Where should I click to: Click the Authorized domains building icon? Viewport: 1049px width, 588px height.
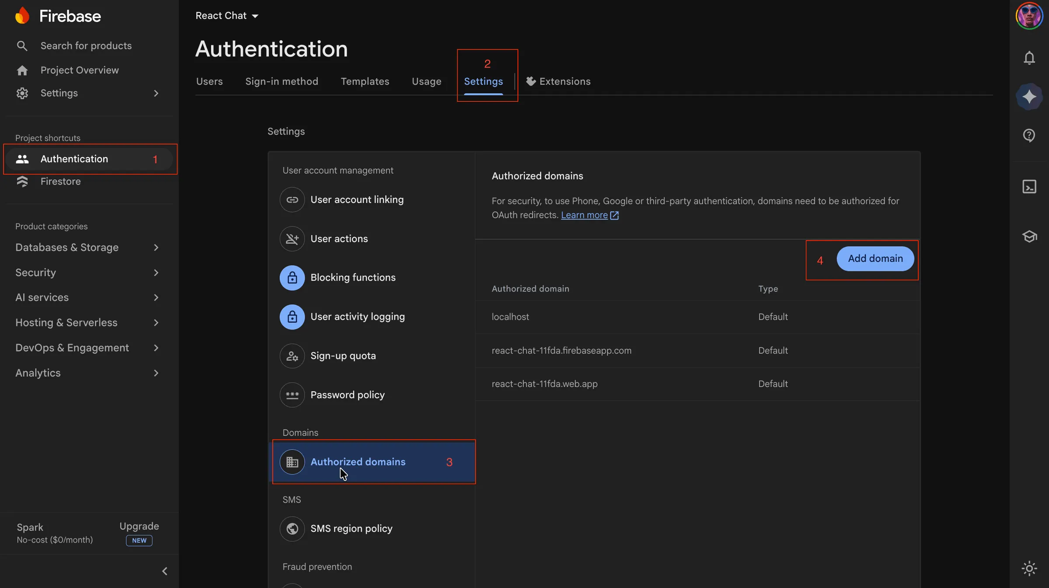292,462
